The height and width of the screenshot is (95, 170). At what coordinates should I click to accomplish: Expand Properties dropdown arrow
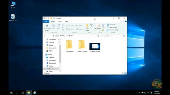coord(98,30)
